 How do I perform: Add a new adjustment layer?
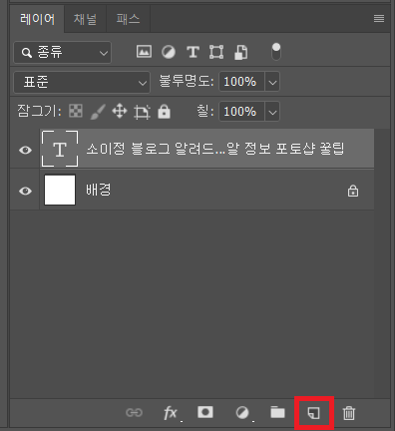[242, 413]
